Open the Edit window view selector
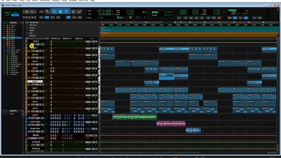Screen dimensions: 281x158 point(27,39)
